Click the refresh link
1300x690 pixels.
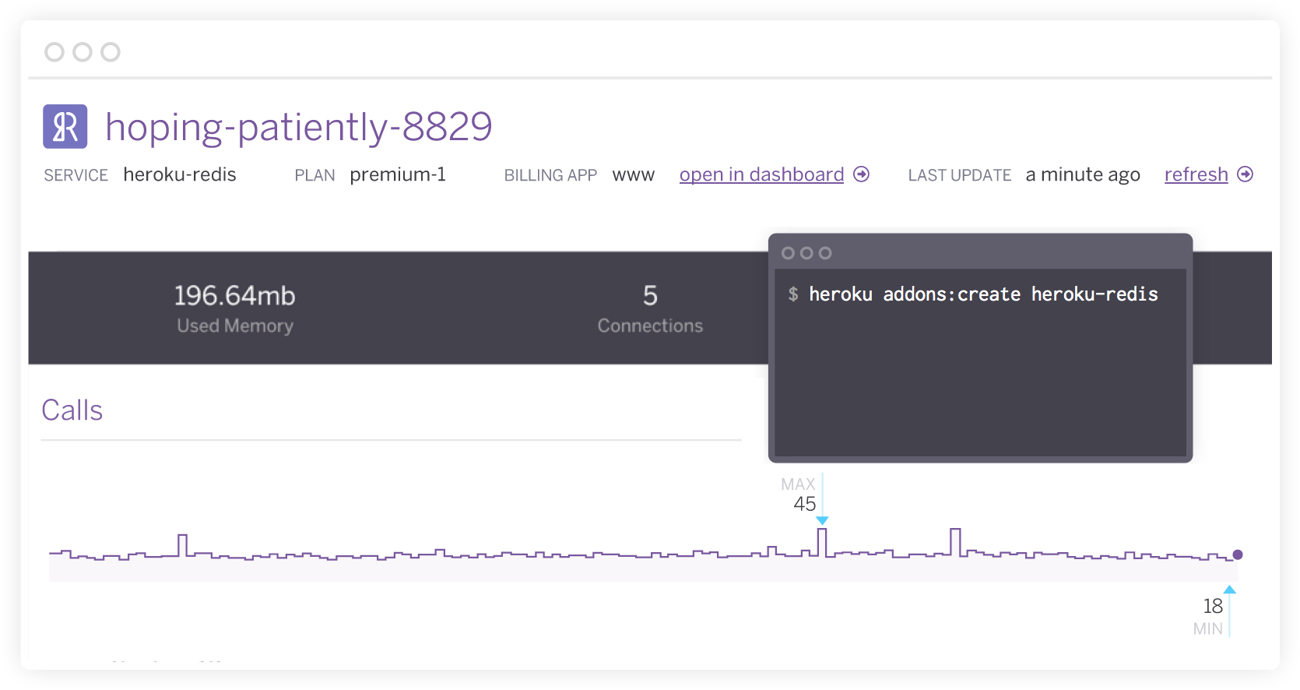click(1196, 174)
